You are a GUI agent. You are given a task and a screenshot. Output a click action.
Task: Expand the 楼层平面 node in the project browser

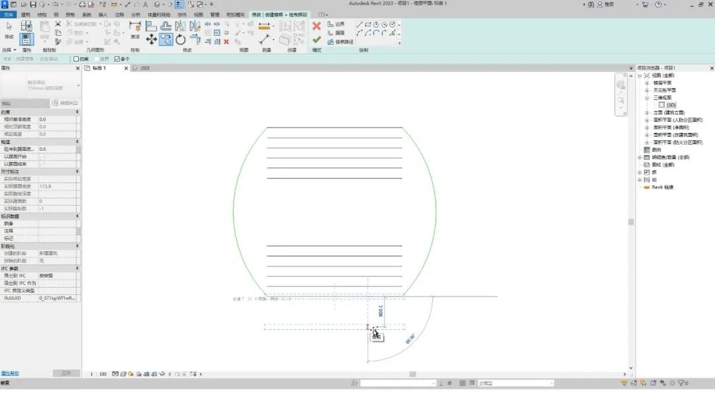point(647,83)
